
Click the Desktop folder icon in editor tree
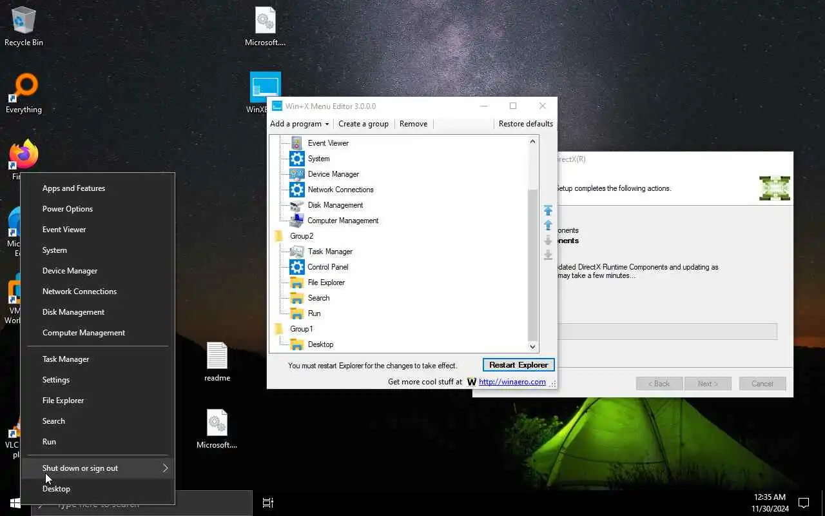coord(296,344)
